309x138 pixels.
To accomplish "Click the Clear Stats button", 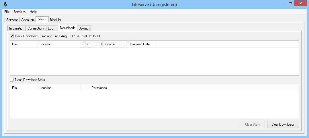I will 253,125.
